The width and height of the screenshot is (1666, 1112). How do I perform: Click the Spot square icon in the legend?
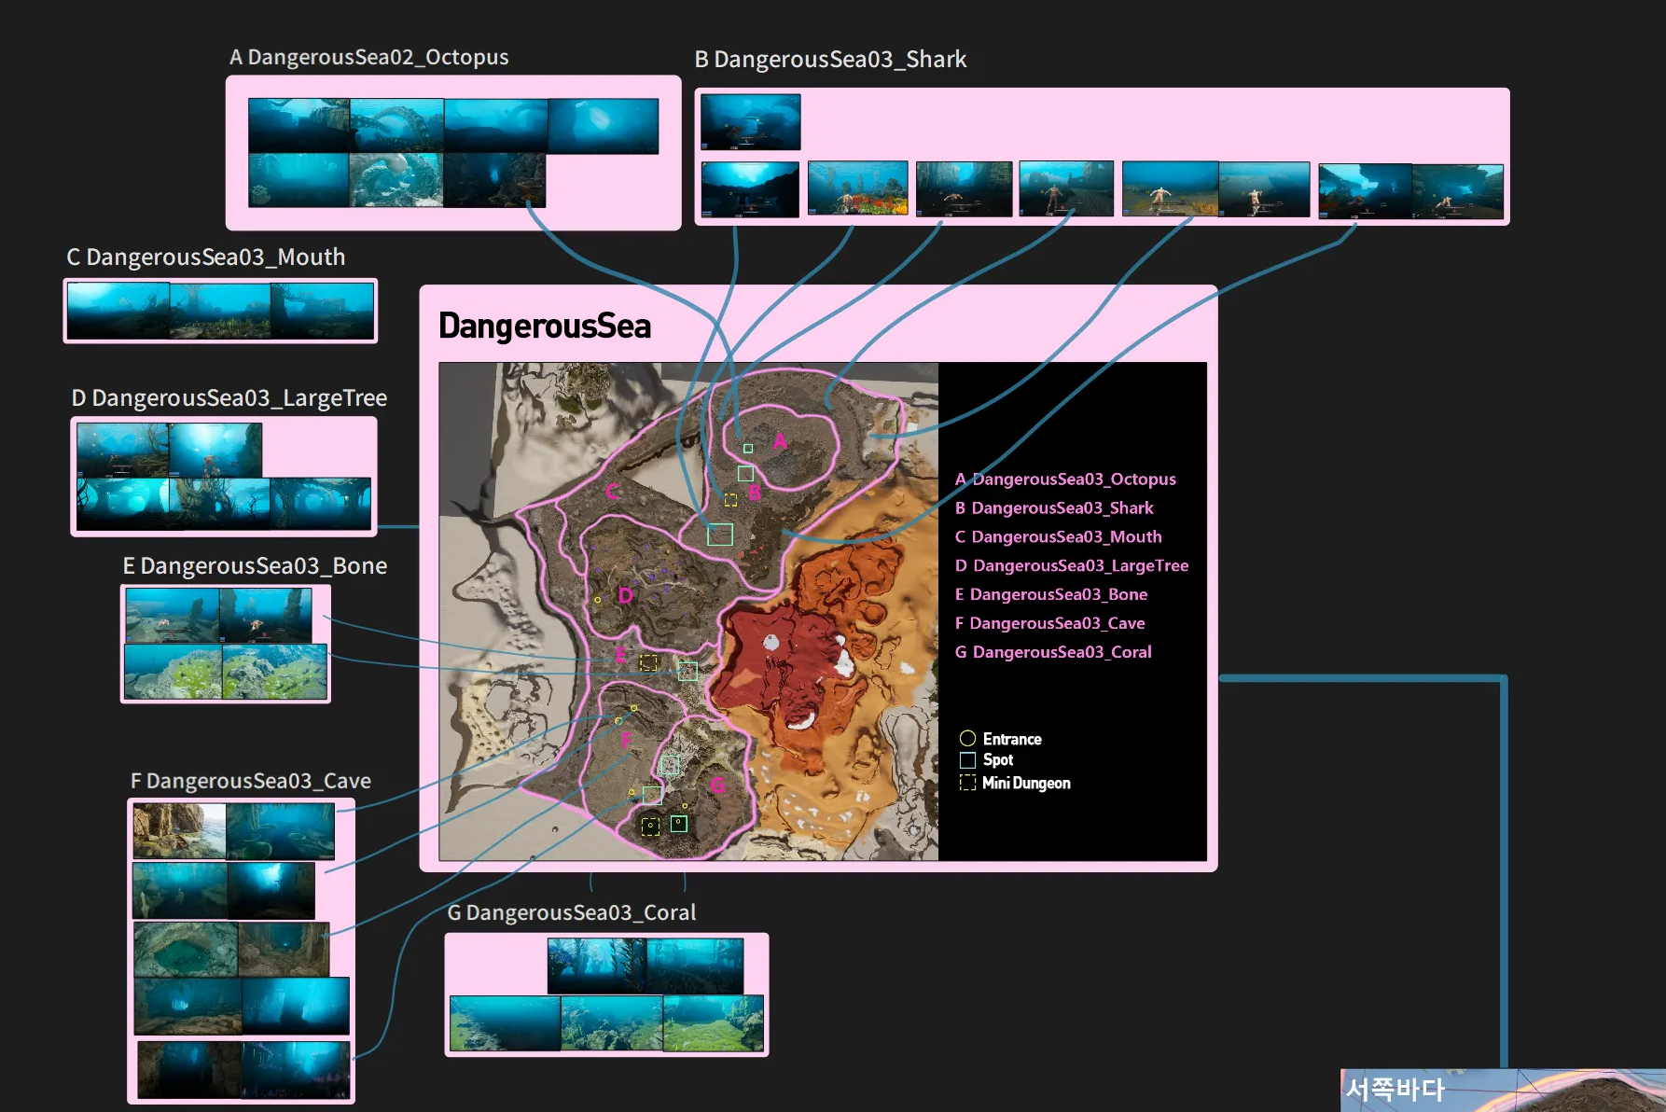[967, 760]
